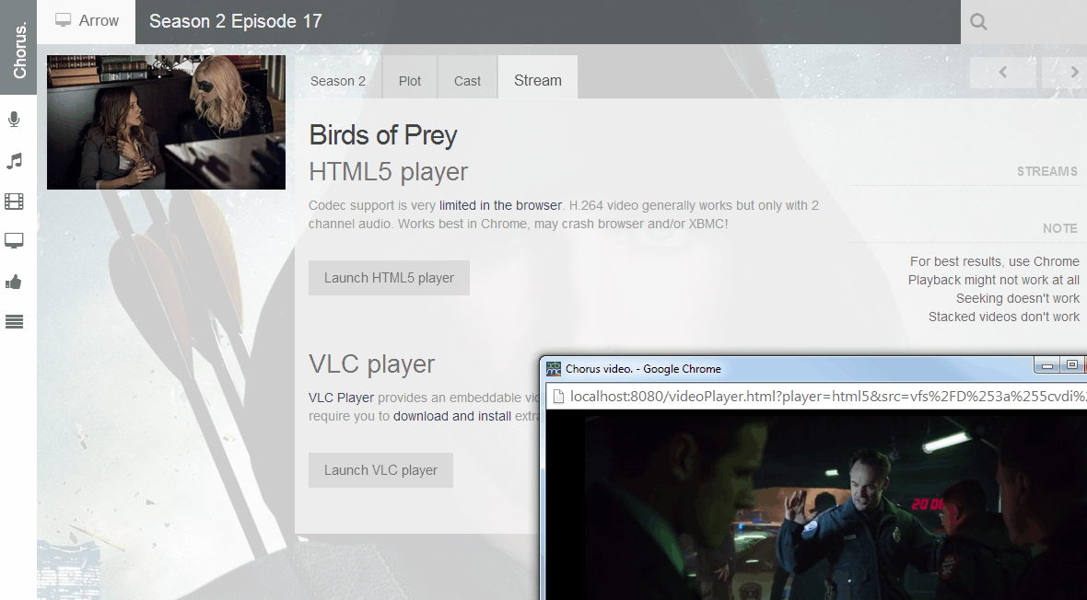Switch to the Plot tab
This screenshot has height=600, width=1087.
click(410, 81)
